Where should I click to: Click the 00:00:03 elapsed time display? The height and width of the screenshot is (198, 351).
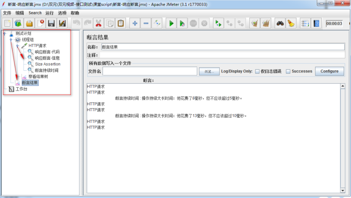[334, 24]
